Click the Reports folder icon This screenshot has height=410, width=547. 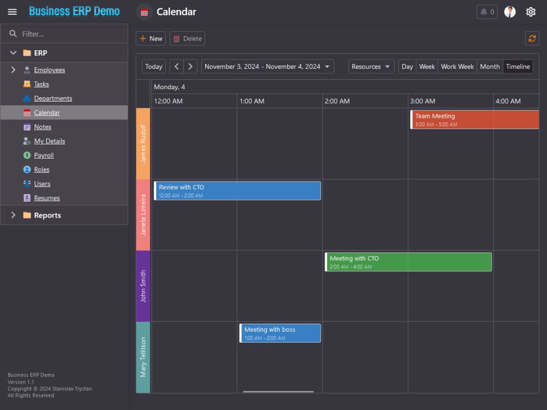click(x=27, y=215)
